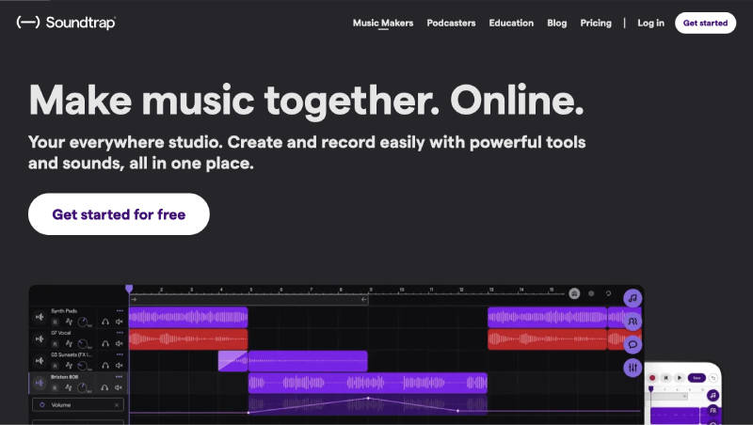
Task: Click the Soundtrap logo
Action: [x=66, y=23]
